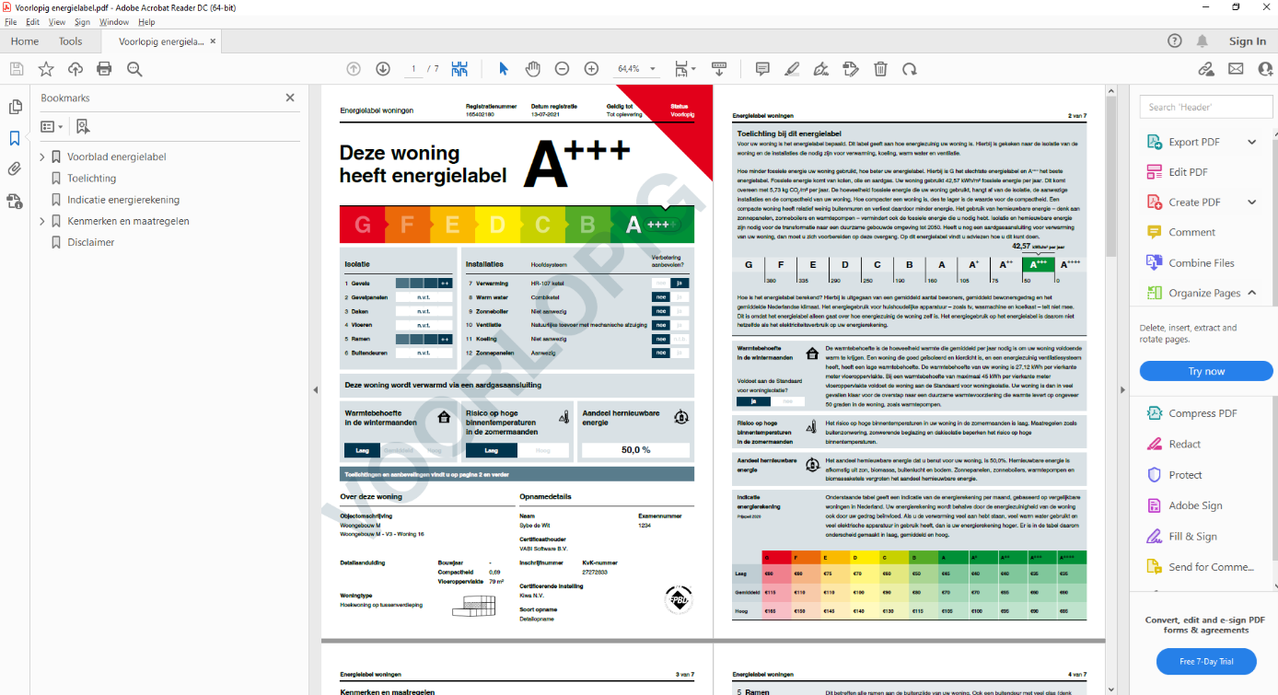Activate the hand pan tool
Image resolution: width=1278 pixels, height=695 pixels.
click(532, 69)
